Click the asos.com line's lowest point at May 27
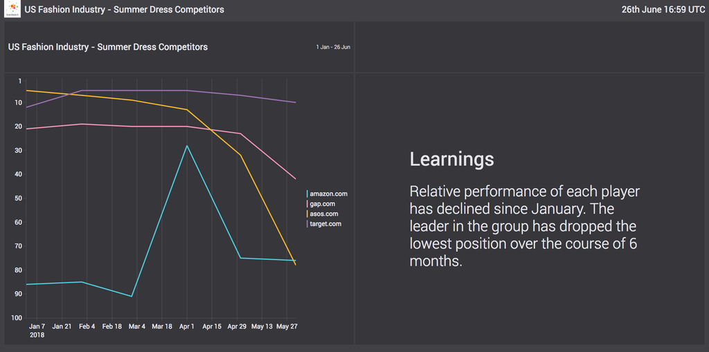709x352 pixels. tap(296, 265)
